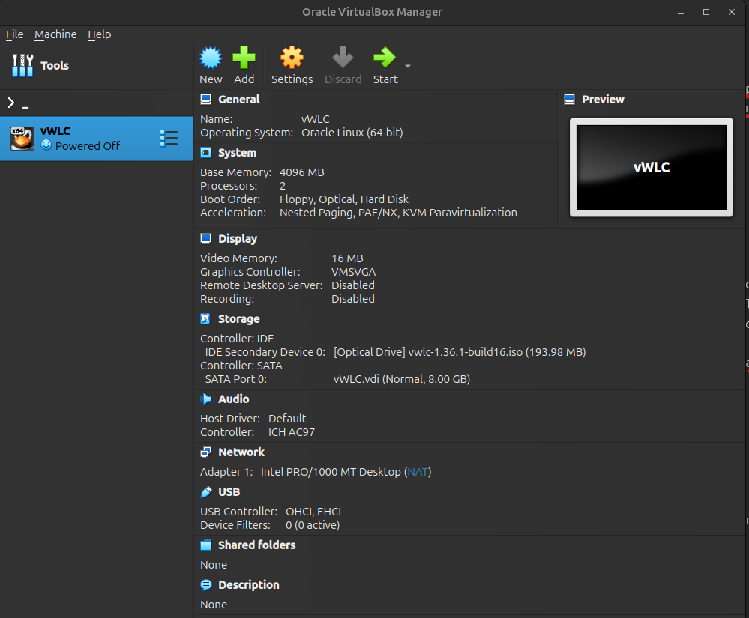Click the System section chip icon
The width and height of the screenshot is (749, 618).
click(x=206, y=153)
